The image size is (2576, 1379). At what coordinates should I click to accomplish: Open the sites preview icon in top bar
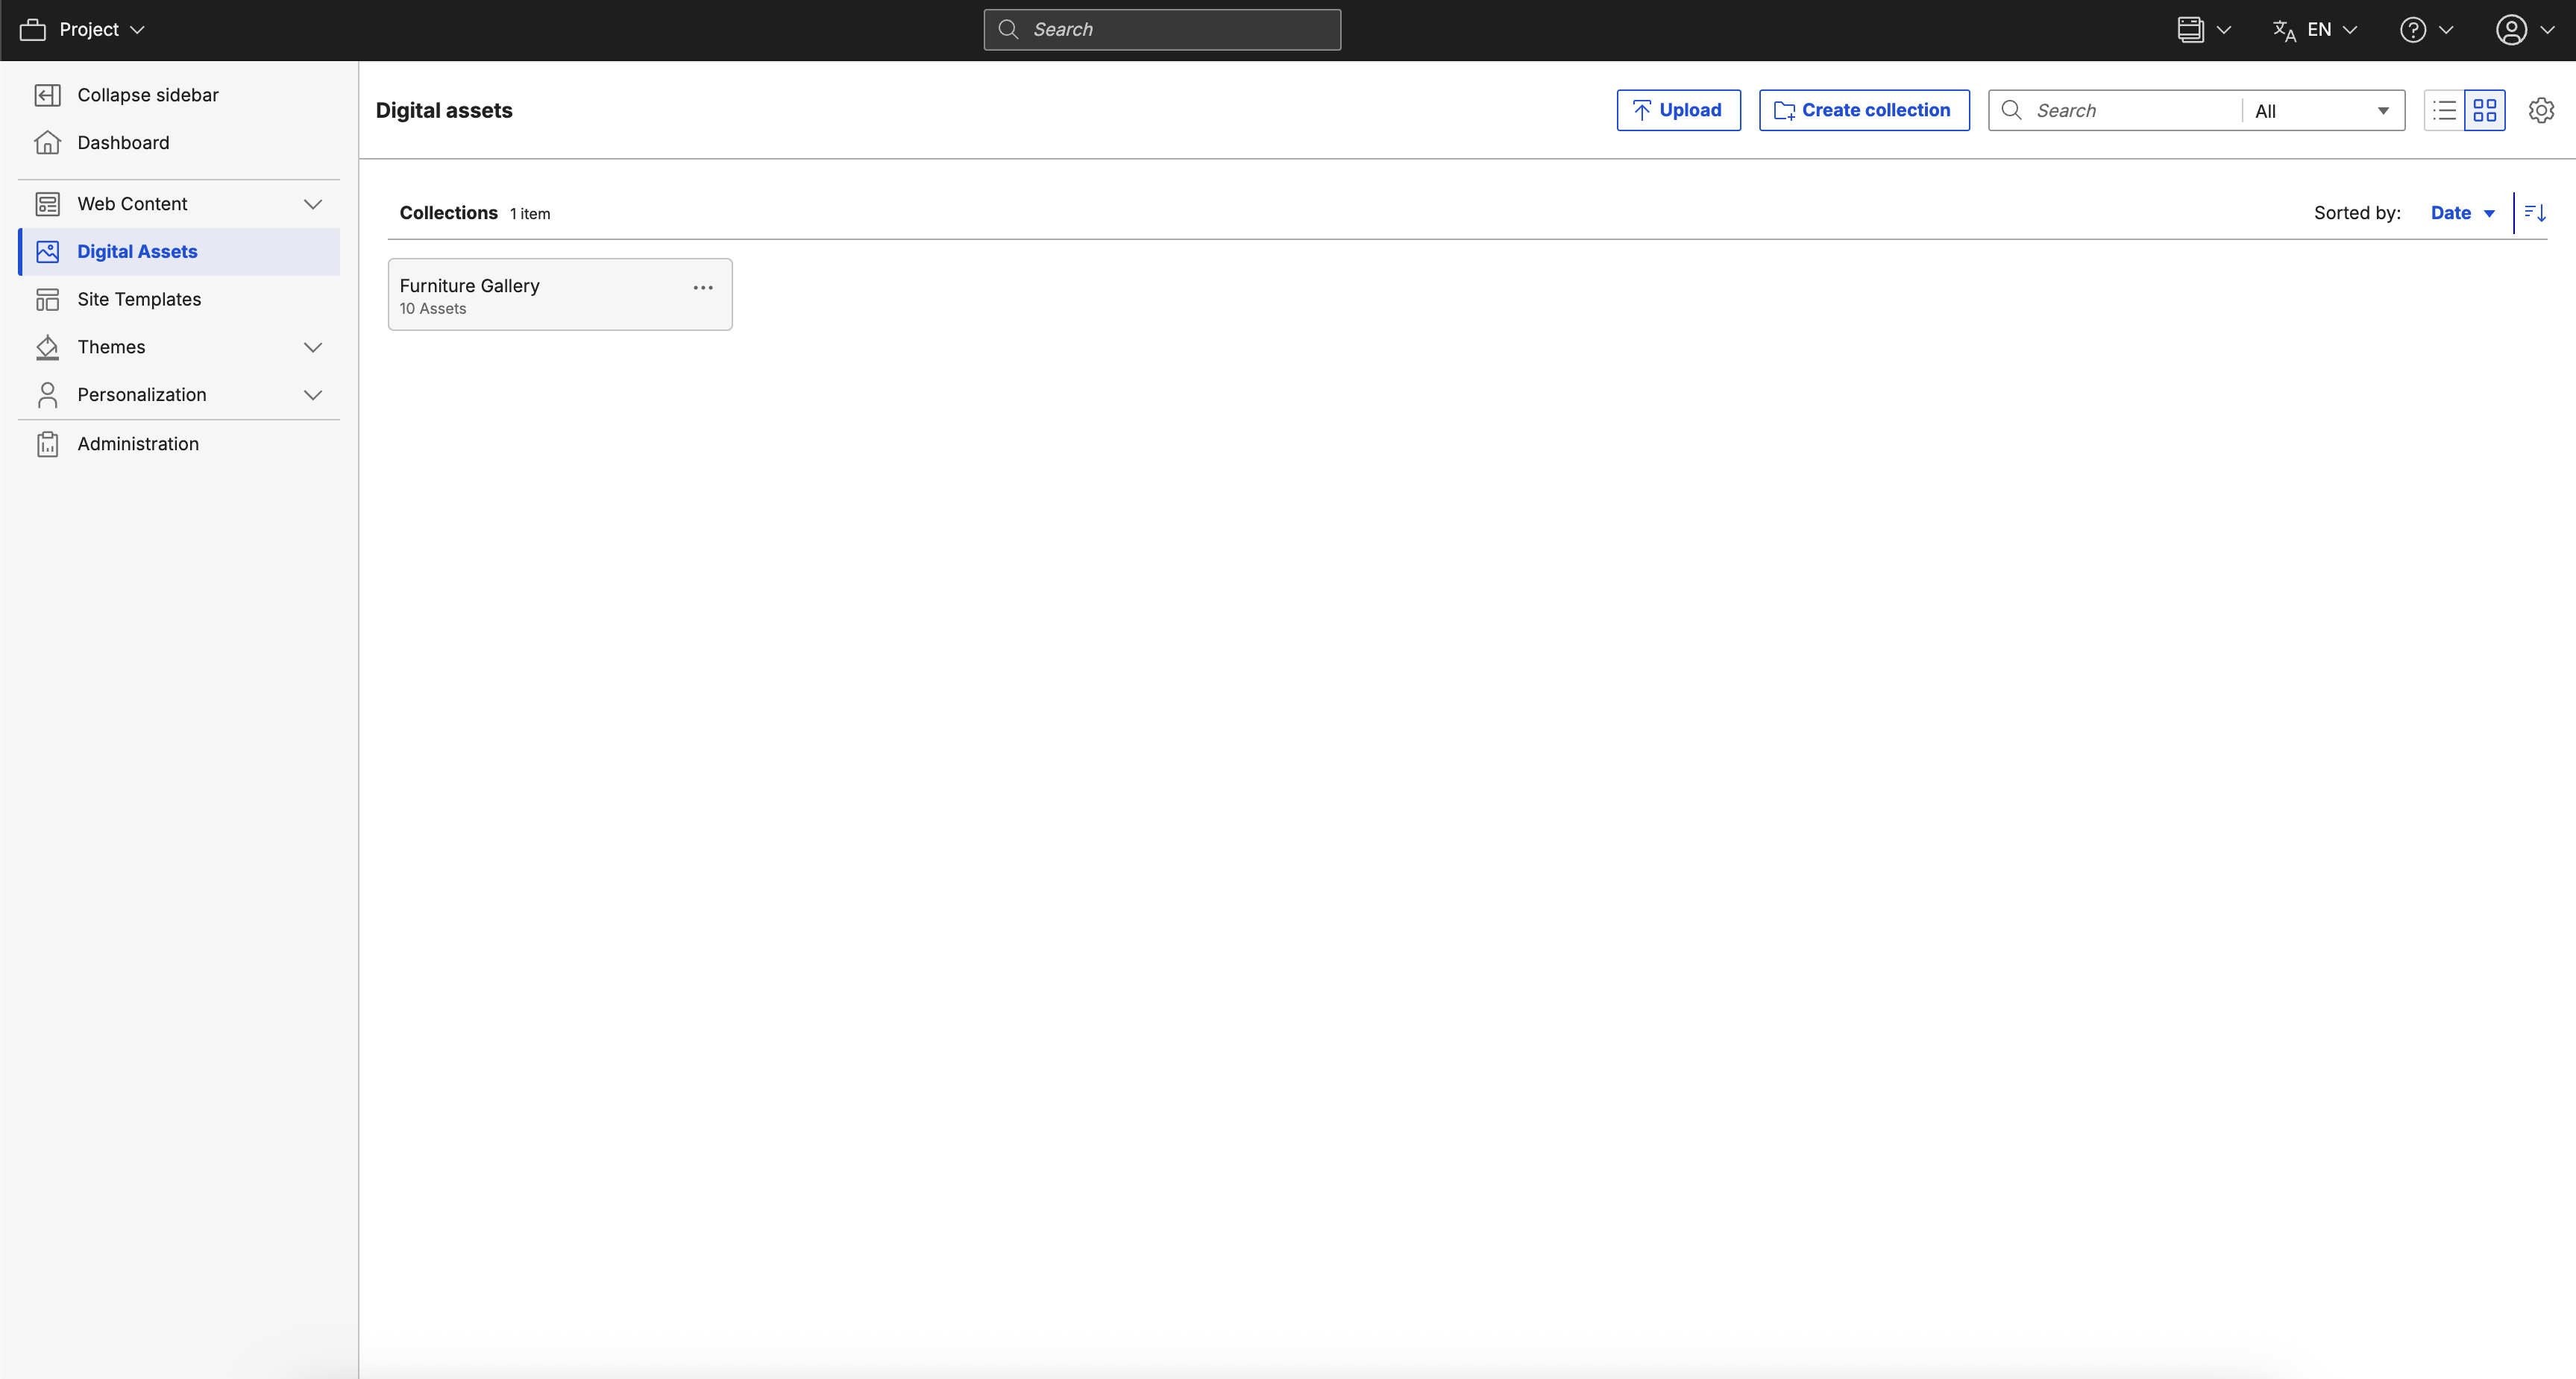[2193, 29]
